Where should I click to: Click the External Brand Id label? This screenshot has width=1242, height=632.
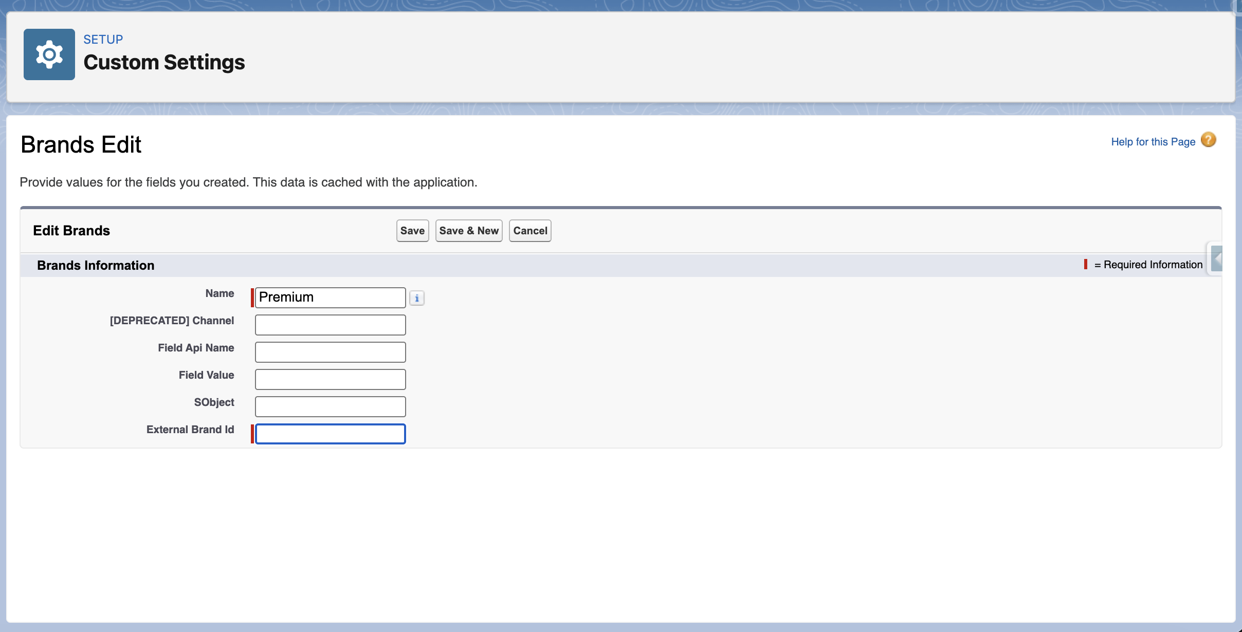click(x=190, y=430)
